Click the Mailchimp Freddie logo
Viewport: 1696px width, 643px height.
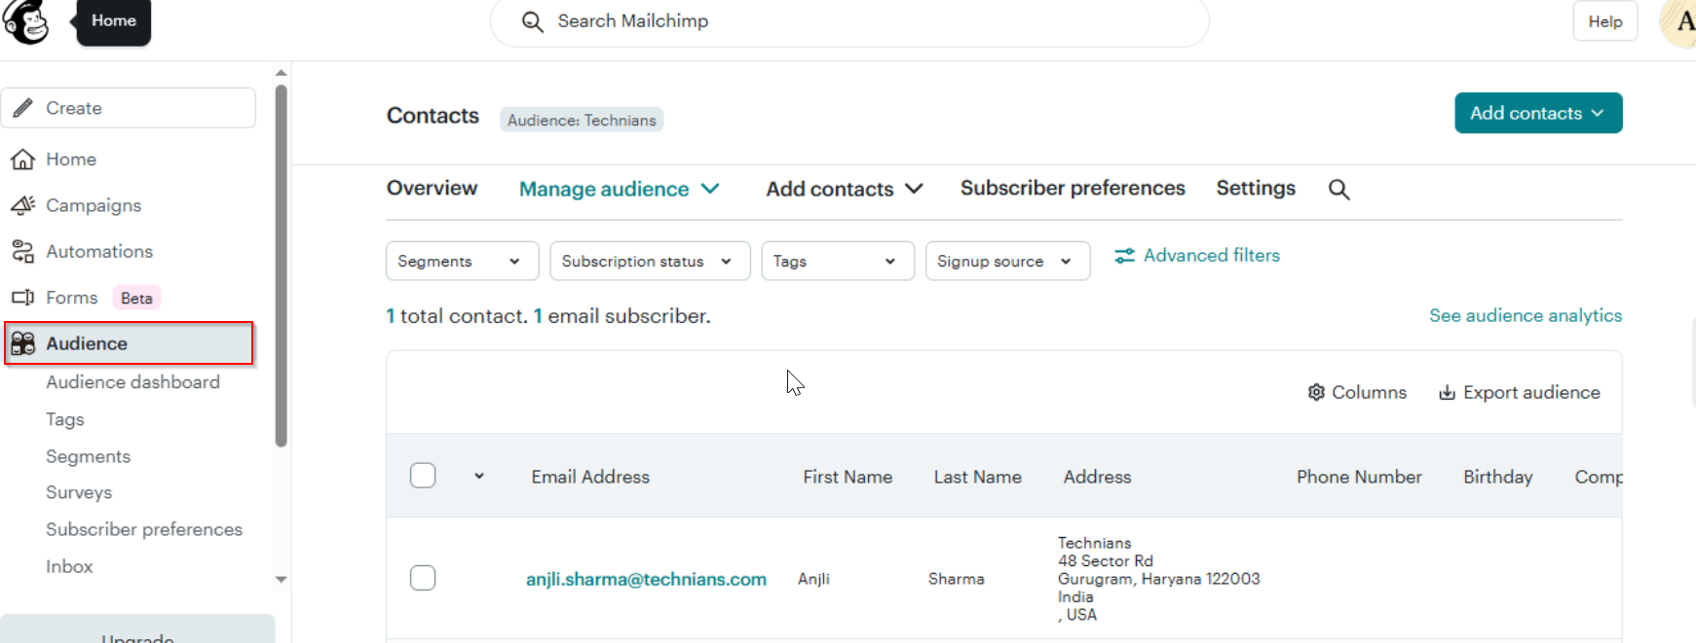click(26, 21)
